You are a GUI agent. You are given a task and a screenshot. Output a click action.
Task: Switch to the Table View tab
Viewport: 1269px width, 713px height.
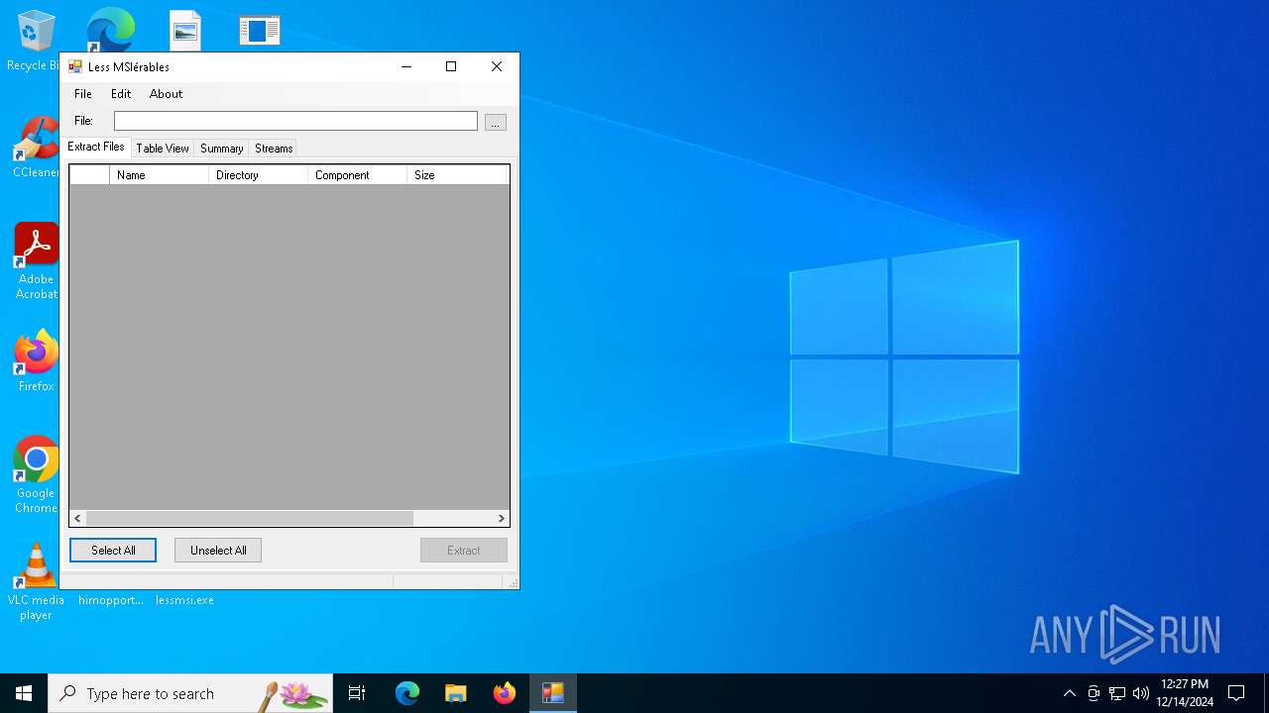163,149
